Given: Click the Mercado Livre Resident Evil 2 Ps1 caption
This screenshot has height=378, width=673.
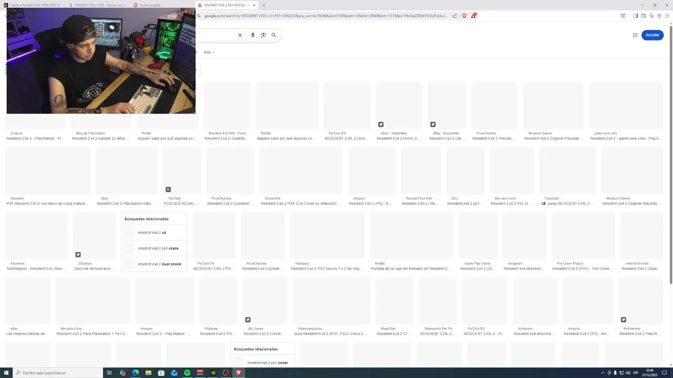Looking at the screenshot, I should click(512, 203).
